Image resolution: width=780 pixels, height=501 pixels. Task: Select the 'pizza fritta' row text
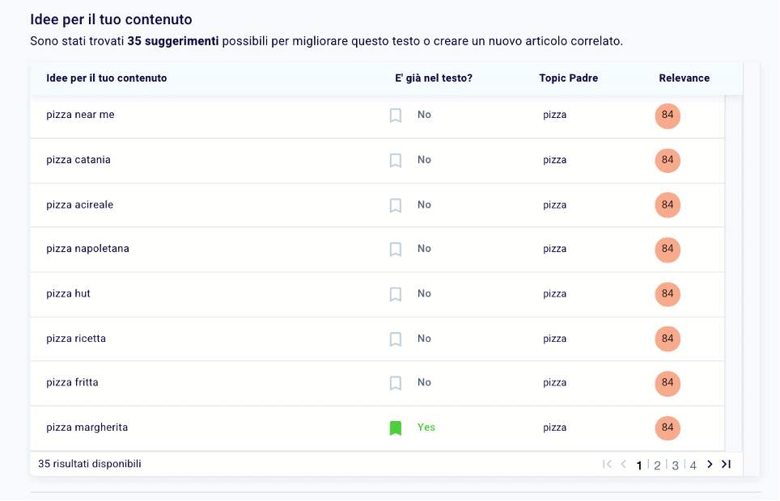pos(72,383)
